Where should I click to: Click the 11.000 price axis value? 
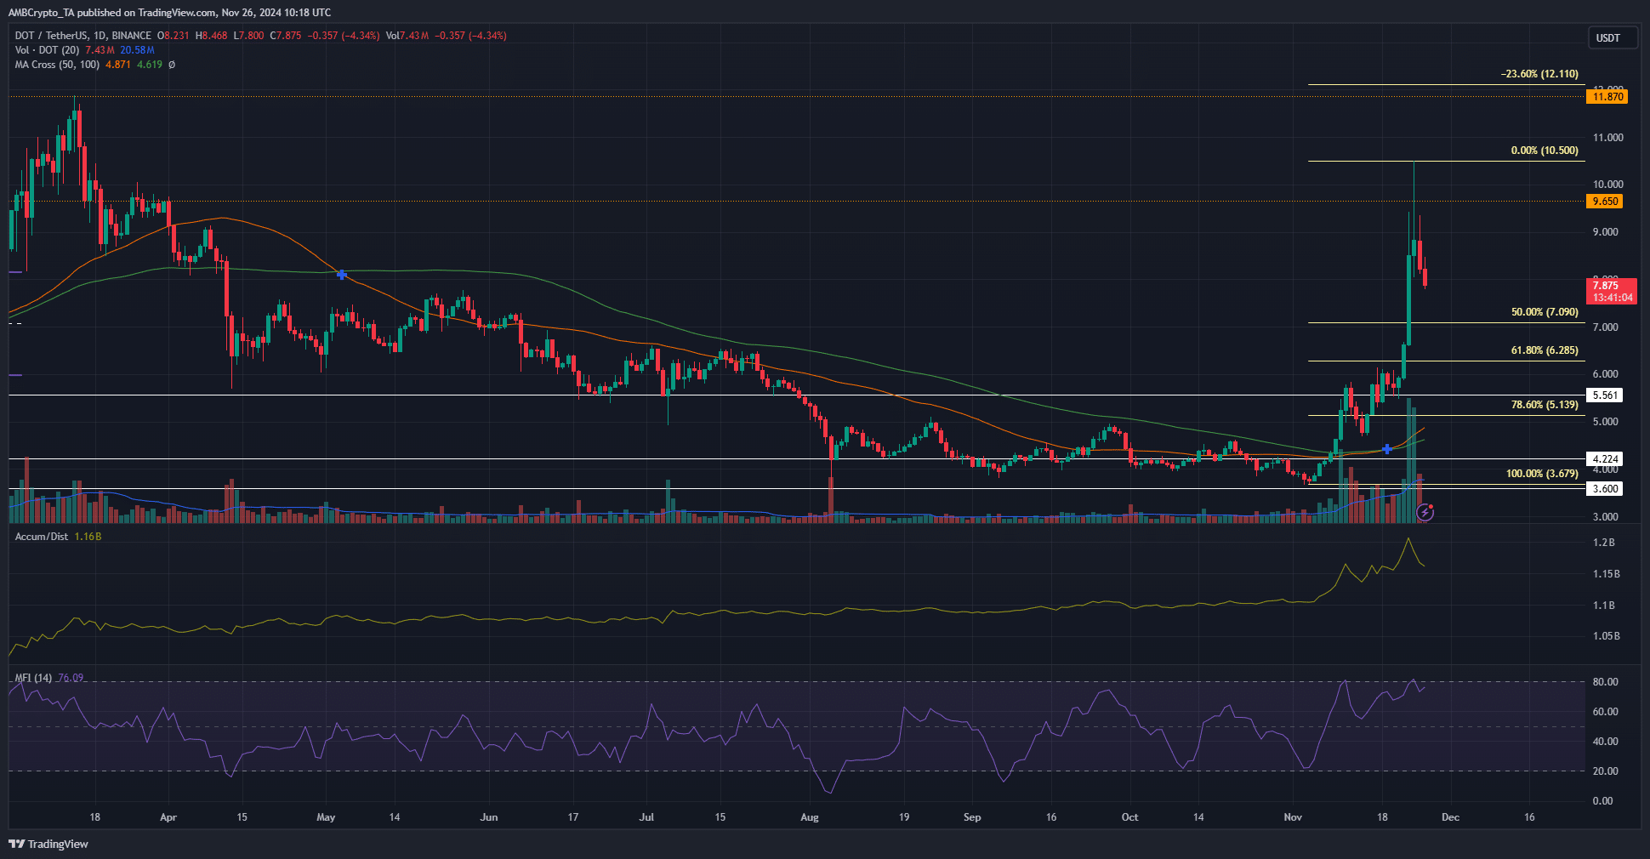pyautogui.click(x=1607, y=138)
